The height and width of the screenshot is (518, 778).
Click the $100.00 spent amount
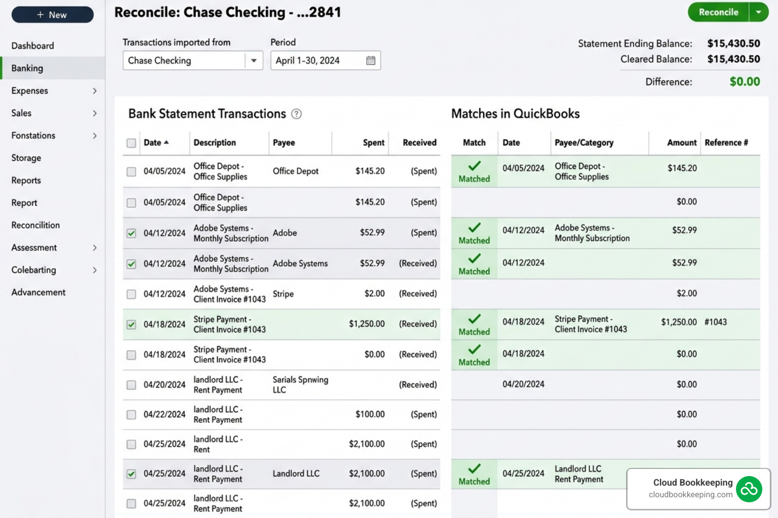370,414
